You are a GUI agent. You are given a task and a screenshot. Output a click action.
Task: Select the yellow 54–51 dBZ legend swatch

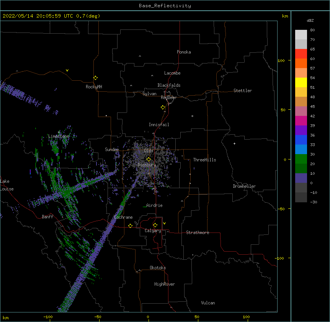click(x=301, y=82)
